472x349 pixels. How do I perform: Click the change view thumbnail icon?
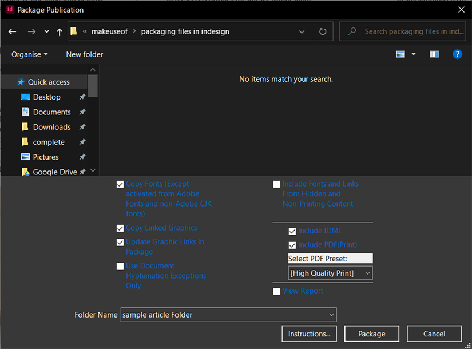[399, 54]
